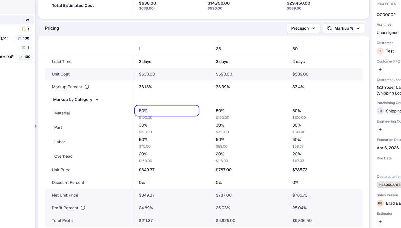Image resolution: width=401 pixels, height=228 pixels.
Task: Click Lead Time '4 days' value
Action: coord(298,62)
